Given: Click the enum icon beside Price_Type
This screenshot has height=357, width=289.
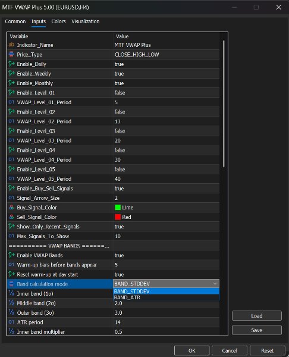Looking at the screenshot, I should [11, 54].
